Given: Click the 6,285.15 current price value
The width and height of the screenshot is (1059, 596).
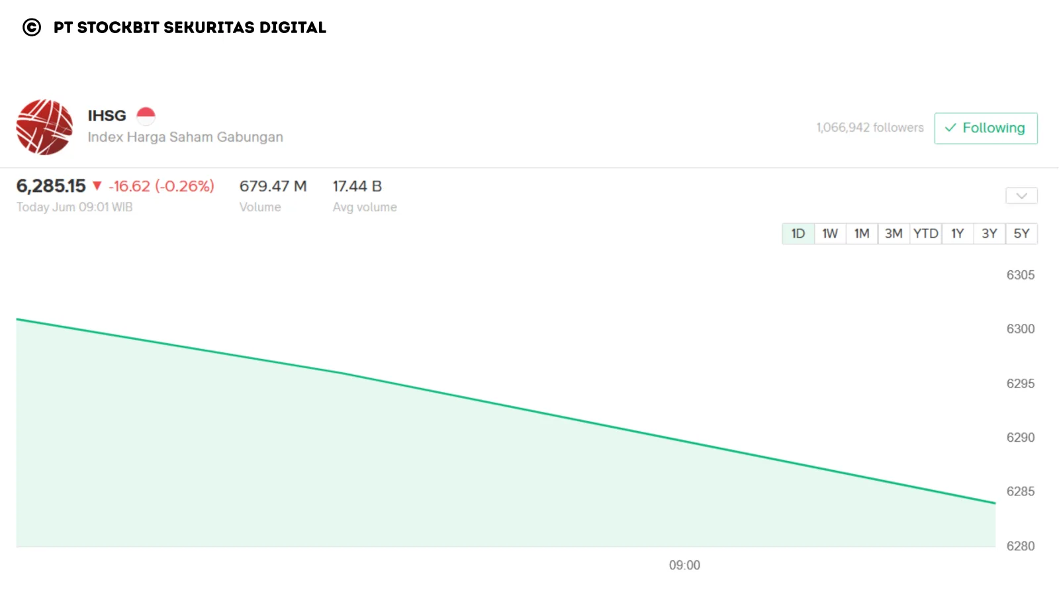Looking at the screenshot, I should [51, 186].
